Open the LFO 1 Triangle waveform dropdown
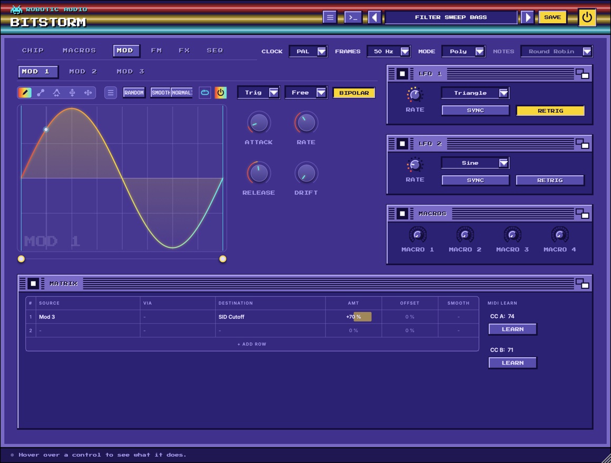 476,93
